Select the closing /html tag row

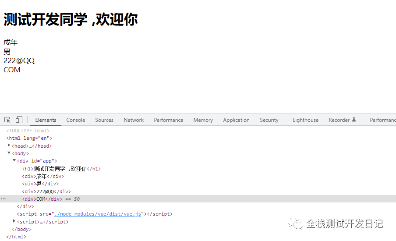tap(16, 237)
